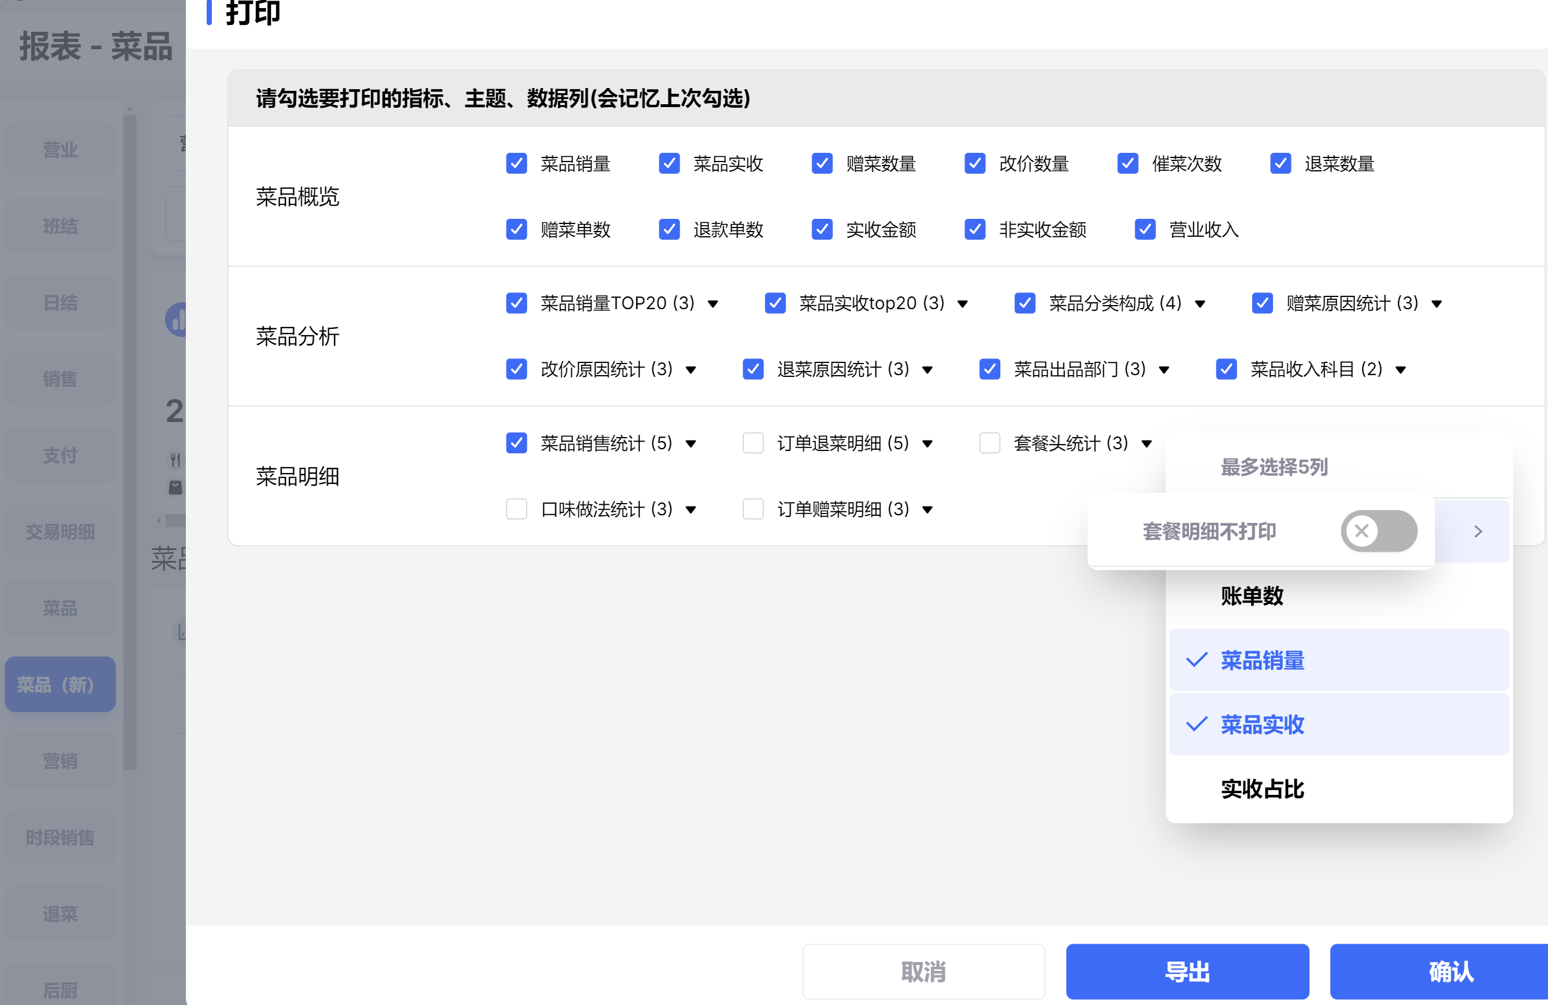Uncheck the 菜品销量 overview checkbox
The width and height of the screenshot is (1548, 1005).
click(x=516, y=163)
